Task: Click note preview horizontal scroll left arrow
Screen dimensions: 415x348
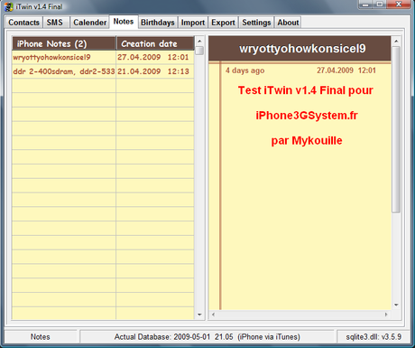Action: pos(213,315)
